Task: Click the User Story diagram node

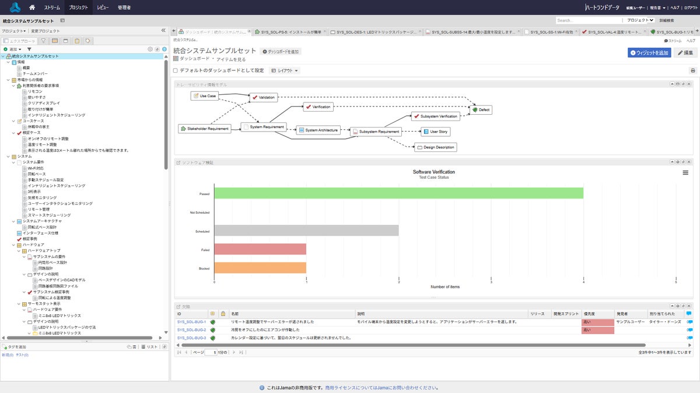Action: 436,132
